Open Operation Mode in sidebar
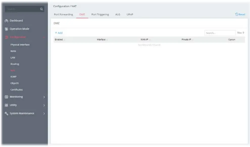Viewport: 250px width, 147px height. 19,29
